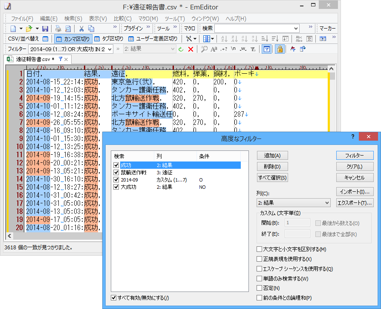Open the 列(C) column dropdown in the dialog

[327, 202]
